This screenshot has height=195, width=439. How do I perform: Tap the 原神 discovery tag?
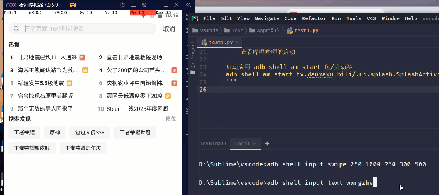(55, 133)
